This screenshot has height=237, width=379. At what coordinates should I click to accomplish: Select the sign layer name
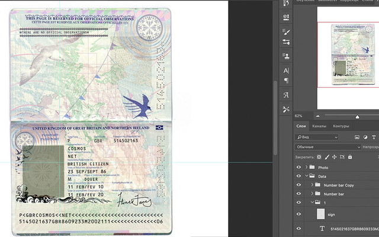click(331, 214)
